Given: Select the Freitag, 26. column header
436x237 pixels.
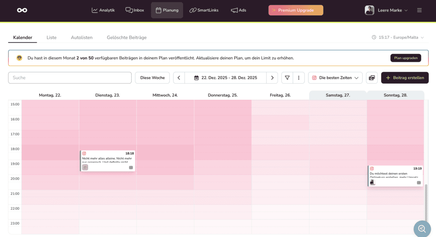Looking at the screenshot, I should pyautogui.click(x=280, y=95).
